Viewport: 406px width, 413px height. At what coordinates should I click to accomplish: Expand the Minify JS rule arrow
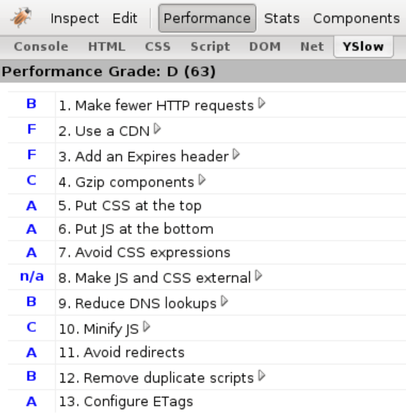click(146, 327)
